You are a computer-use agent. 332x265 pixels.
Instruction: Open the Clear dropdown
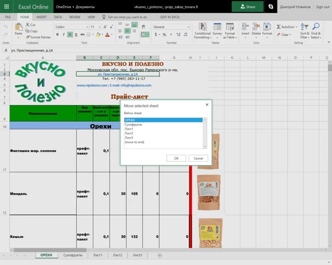click(x=284, y=35)
